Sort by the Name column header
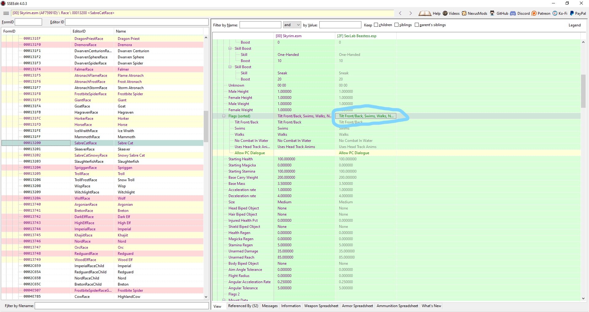This screenshot has width=589, height=312. (158, 31)
